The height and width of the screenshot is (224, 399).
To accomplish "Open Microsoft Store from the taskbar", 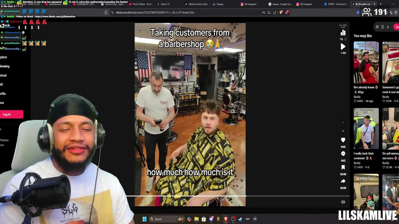I will point(204,219).
